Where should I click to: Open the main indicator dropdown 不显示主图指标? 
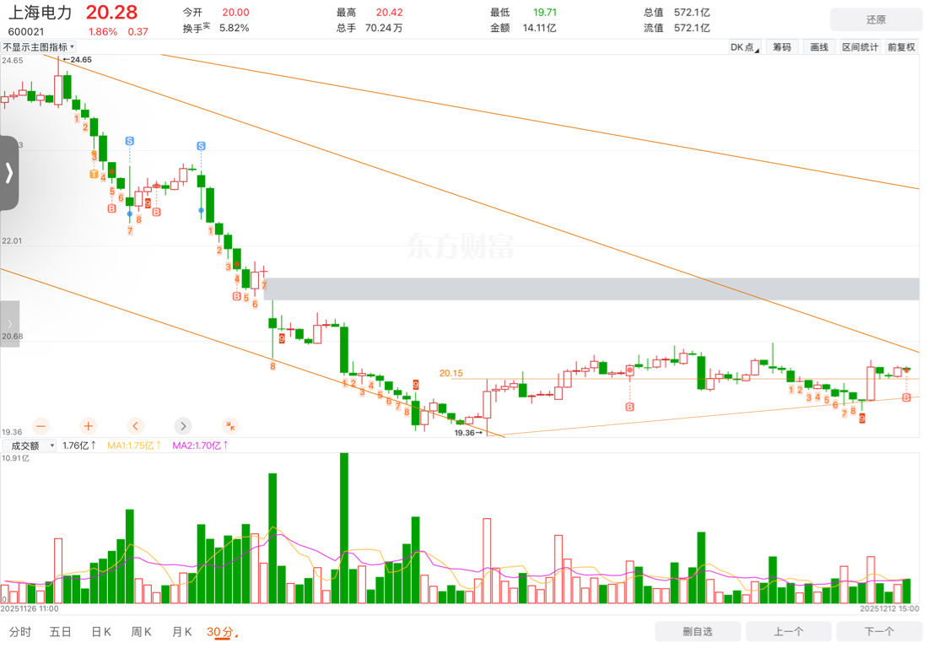[39, 46]
